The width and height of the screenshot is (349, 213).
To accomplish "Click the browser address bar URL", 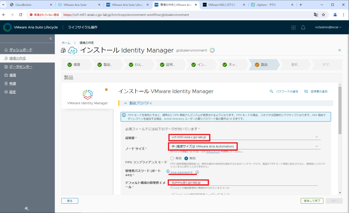I will [x=126, y=14].
